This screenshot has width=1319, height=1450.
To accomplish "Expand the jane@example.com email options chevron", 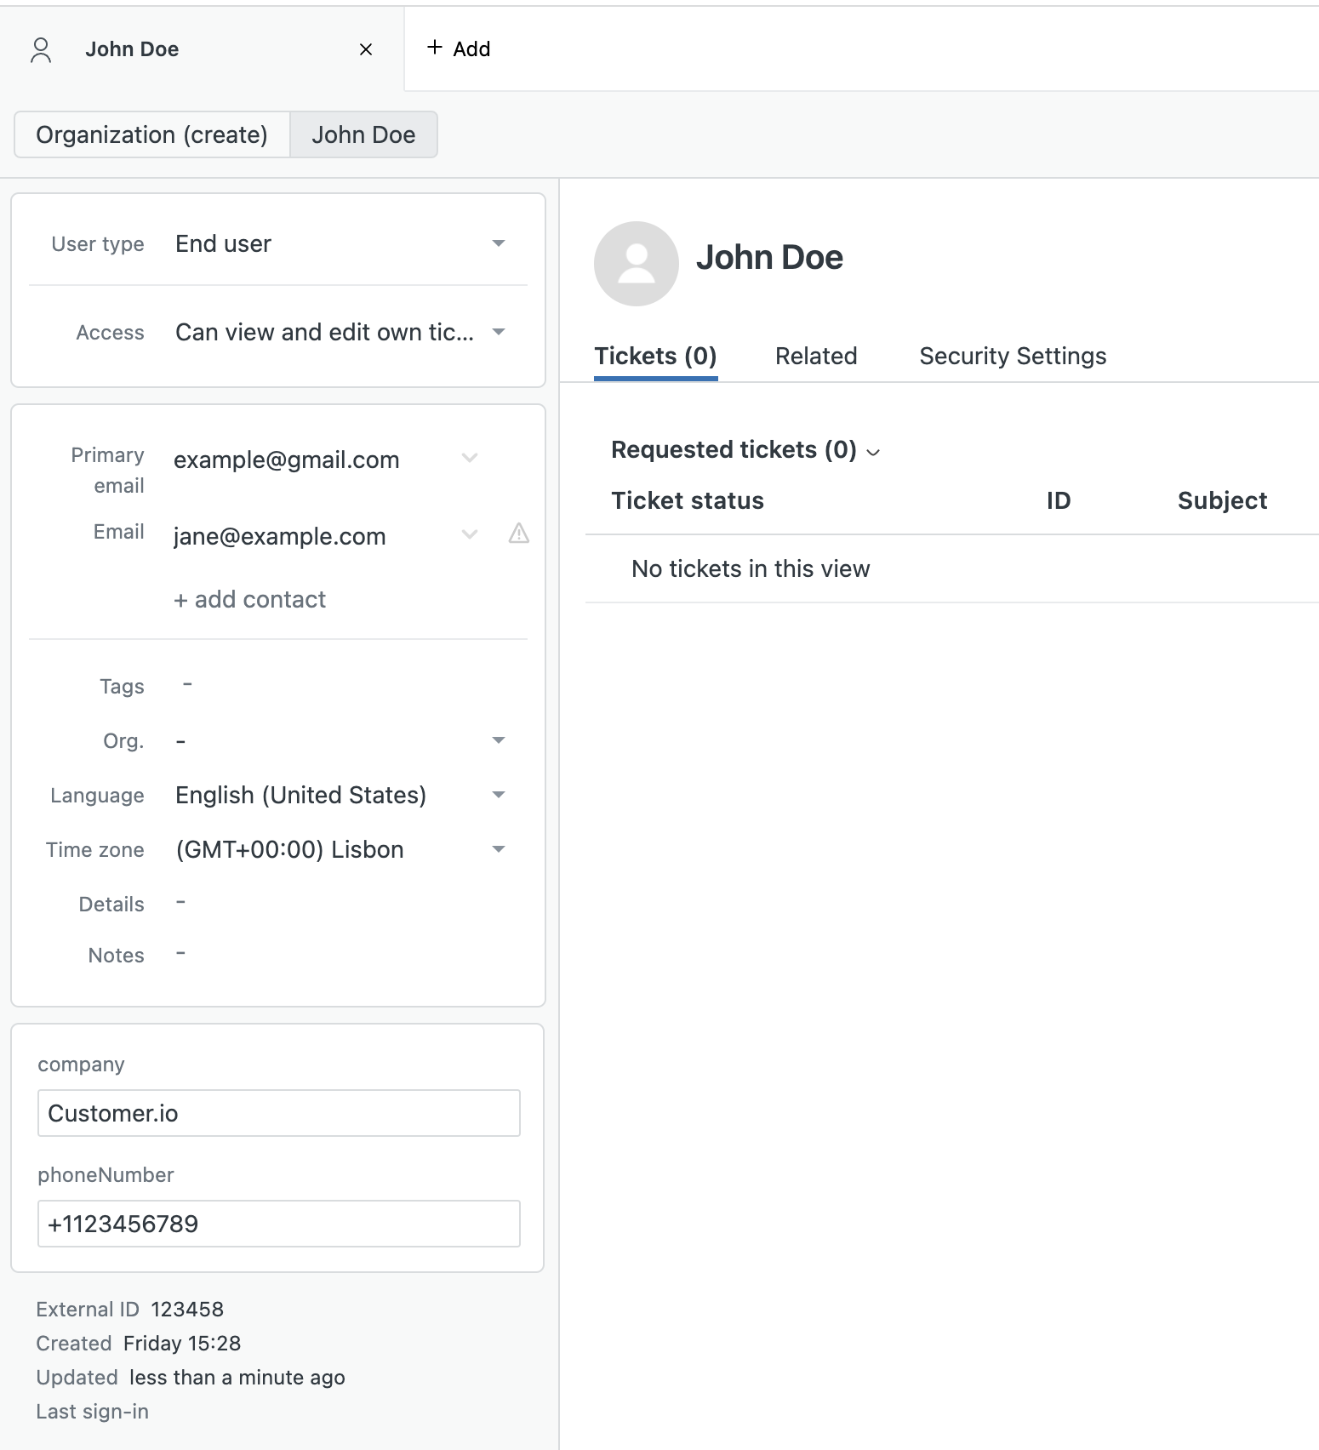I will tap(469, 535).
